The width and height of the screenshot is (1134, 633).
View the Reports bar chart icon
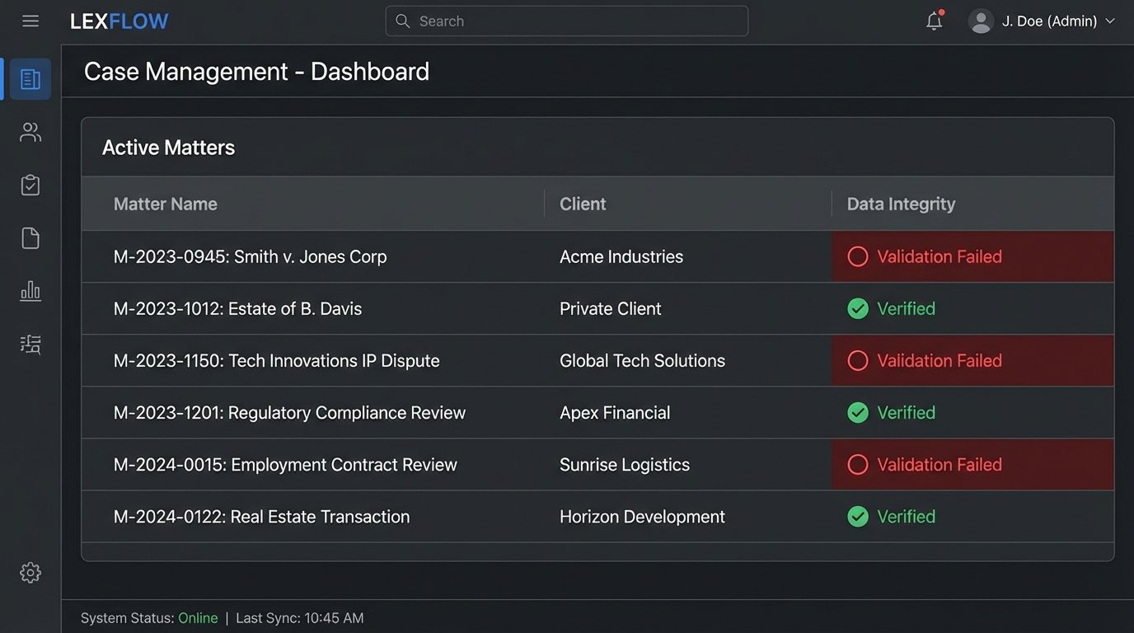click(x=30, y=290)
